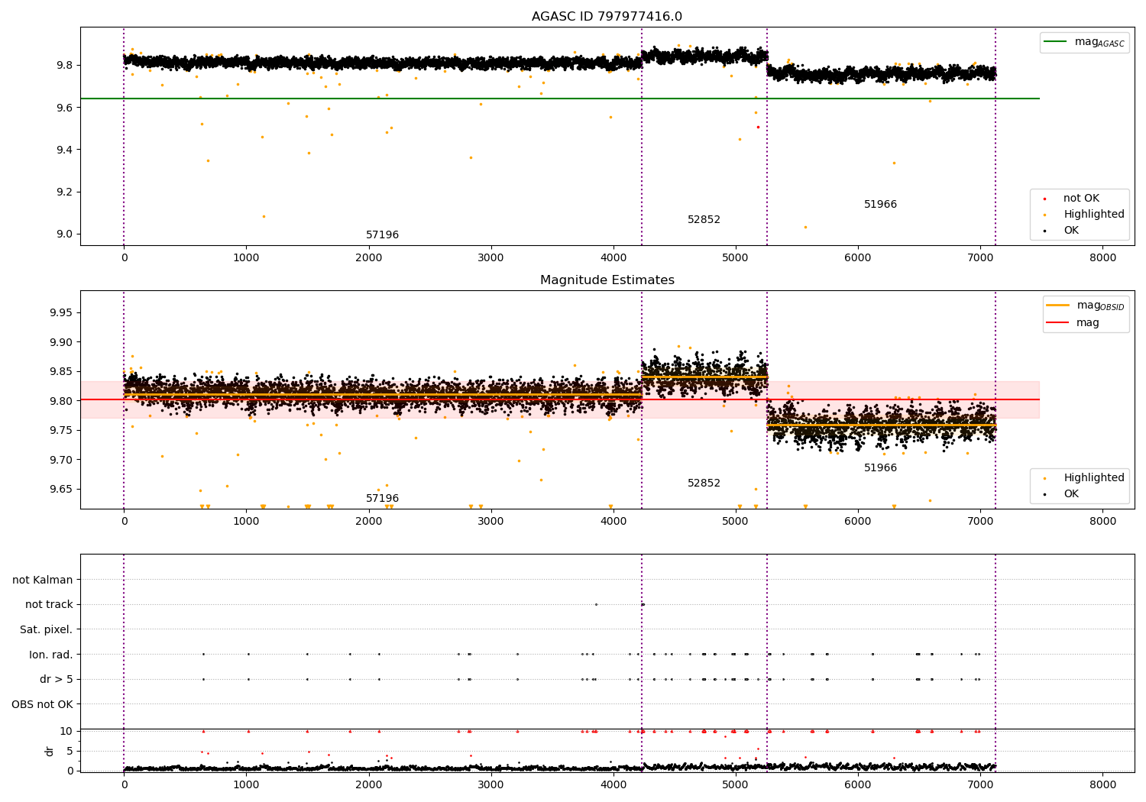The height and width of the screenshot is (802, 1146).
Task: Click the 9.65 y-axis tick label
Action: 61,489
